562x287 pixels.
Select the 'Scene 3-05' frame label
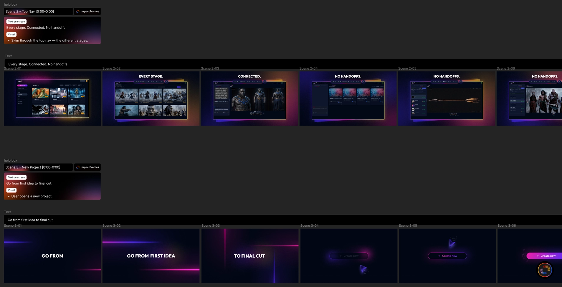tap(408, 226)
